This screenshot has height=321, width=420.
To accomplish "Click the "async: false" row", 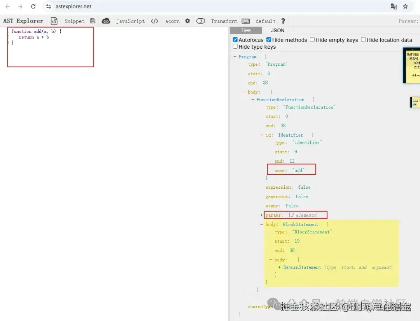I will click(x=282, y=206).
